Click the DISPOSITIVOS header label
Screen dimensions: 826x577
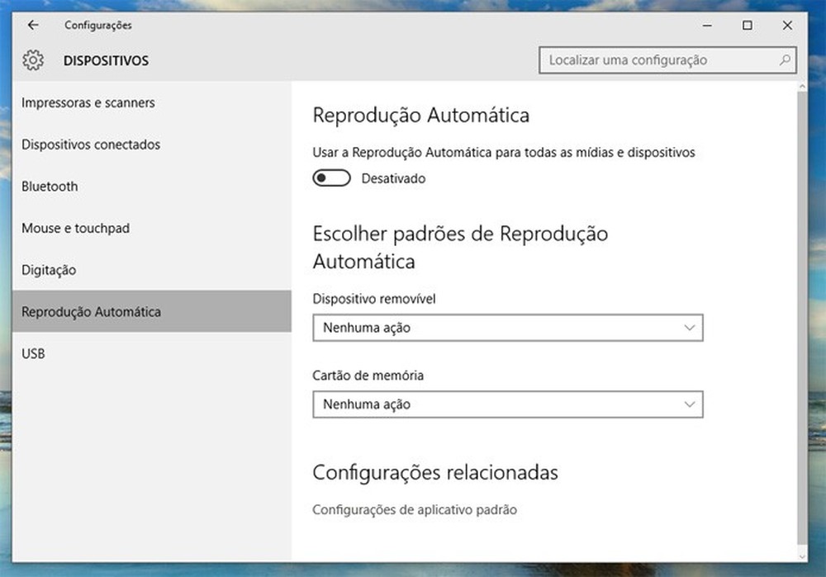click(x=106, y=60)
